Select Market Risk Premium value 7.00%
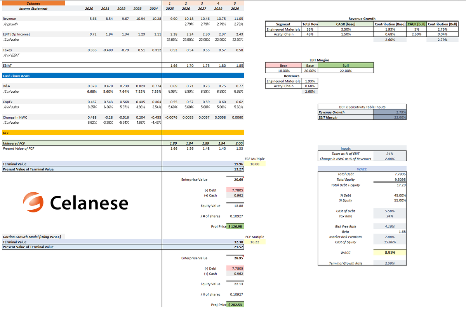 (389, 236)
